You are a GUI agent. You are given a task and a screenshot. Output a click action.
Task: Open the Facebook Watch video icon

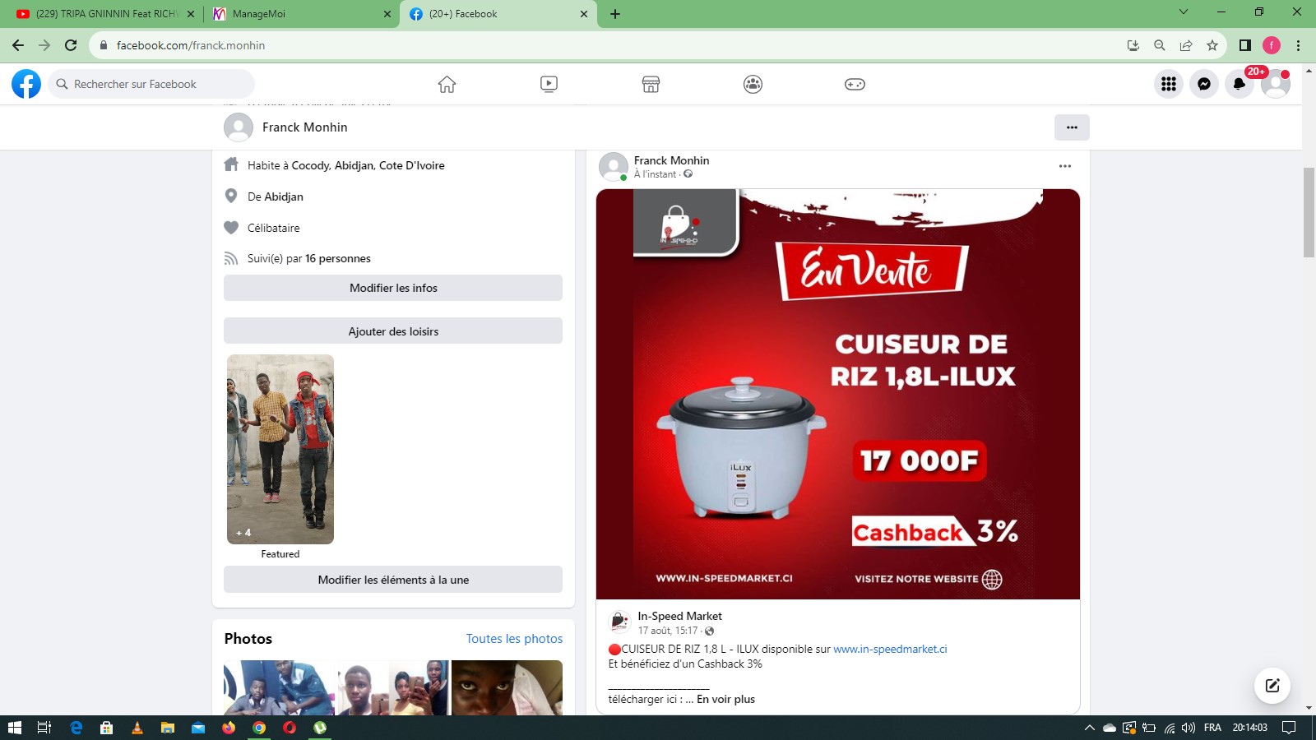coord(549,84)
